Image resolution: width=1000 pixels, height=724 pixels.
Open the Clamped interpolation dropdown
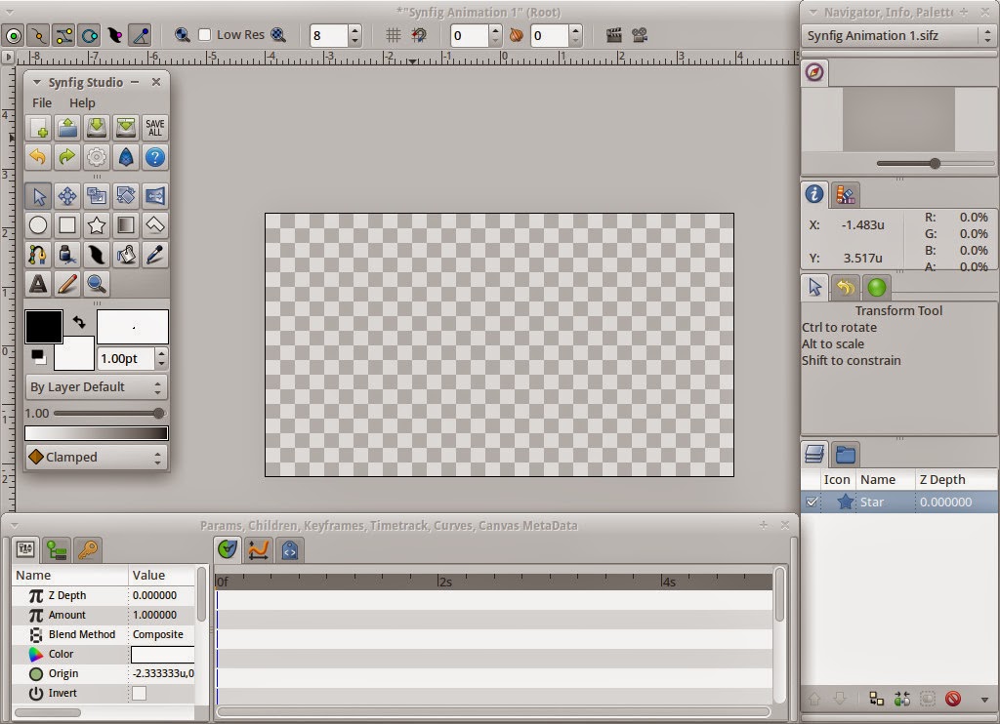pyautogui.click(x=97, y=457)
